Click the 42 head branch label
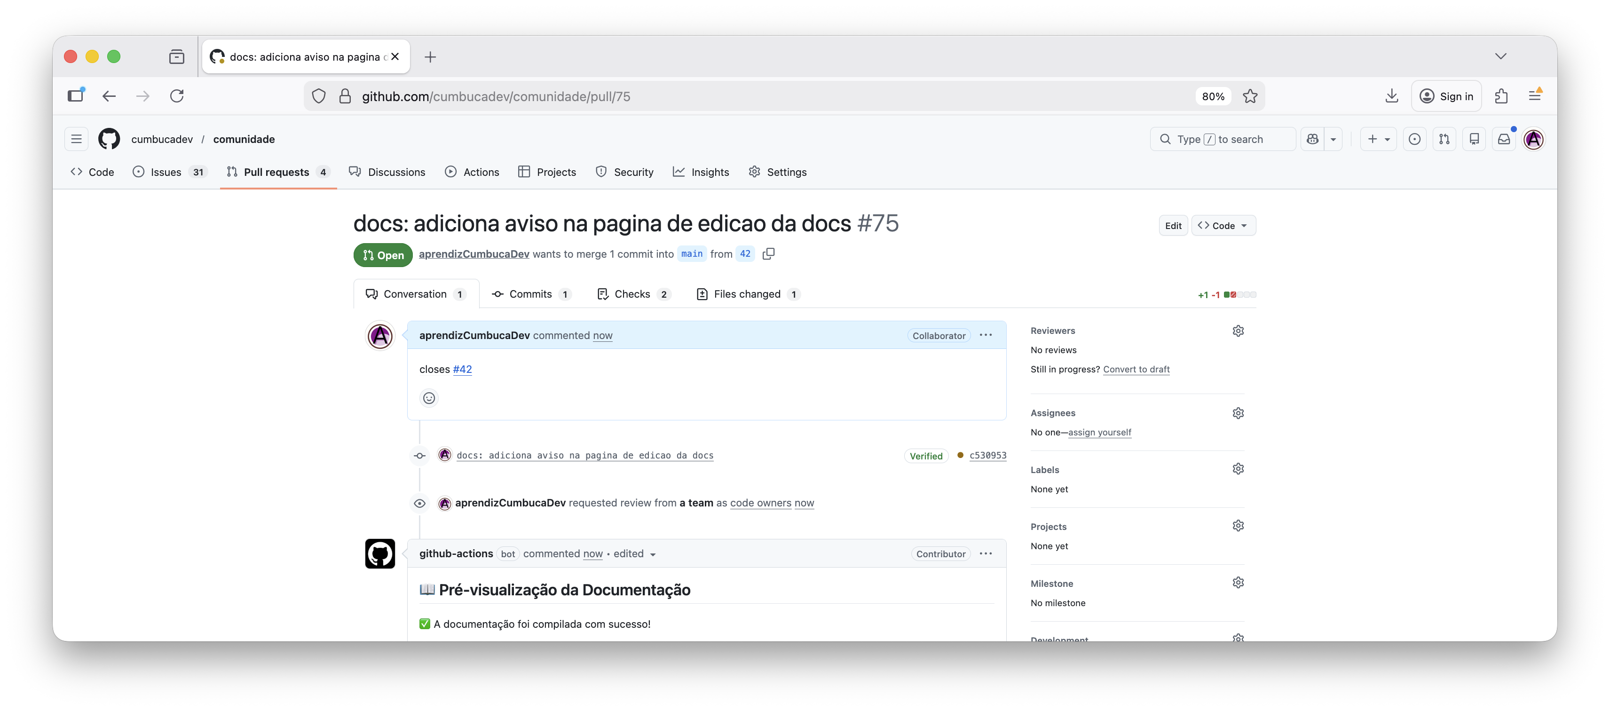Viewport: 1610px width, 711px height. click(x=745, y=253)
